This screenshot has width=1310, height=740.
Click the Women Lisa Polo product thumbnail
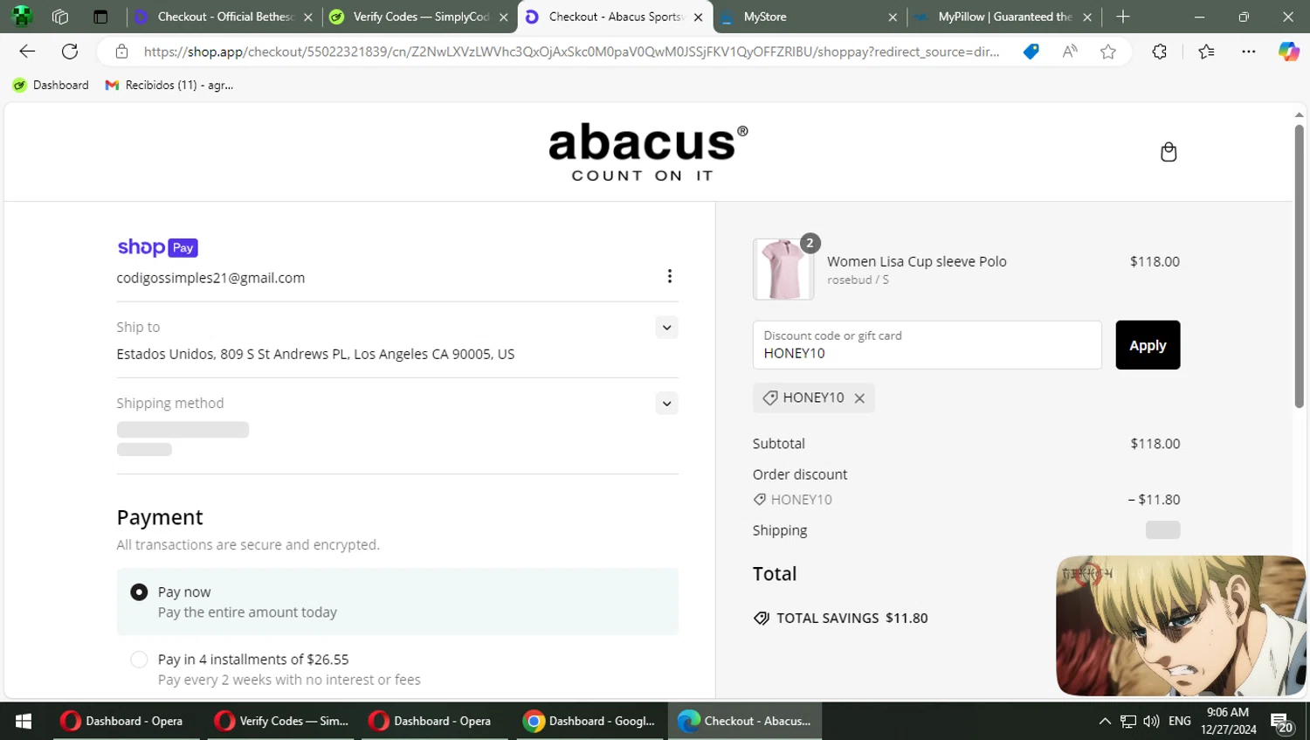(783, 269)
